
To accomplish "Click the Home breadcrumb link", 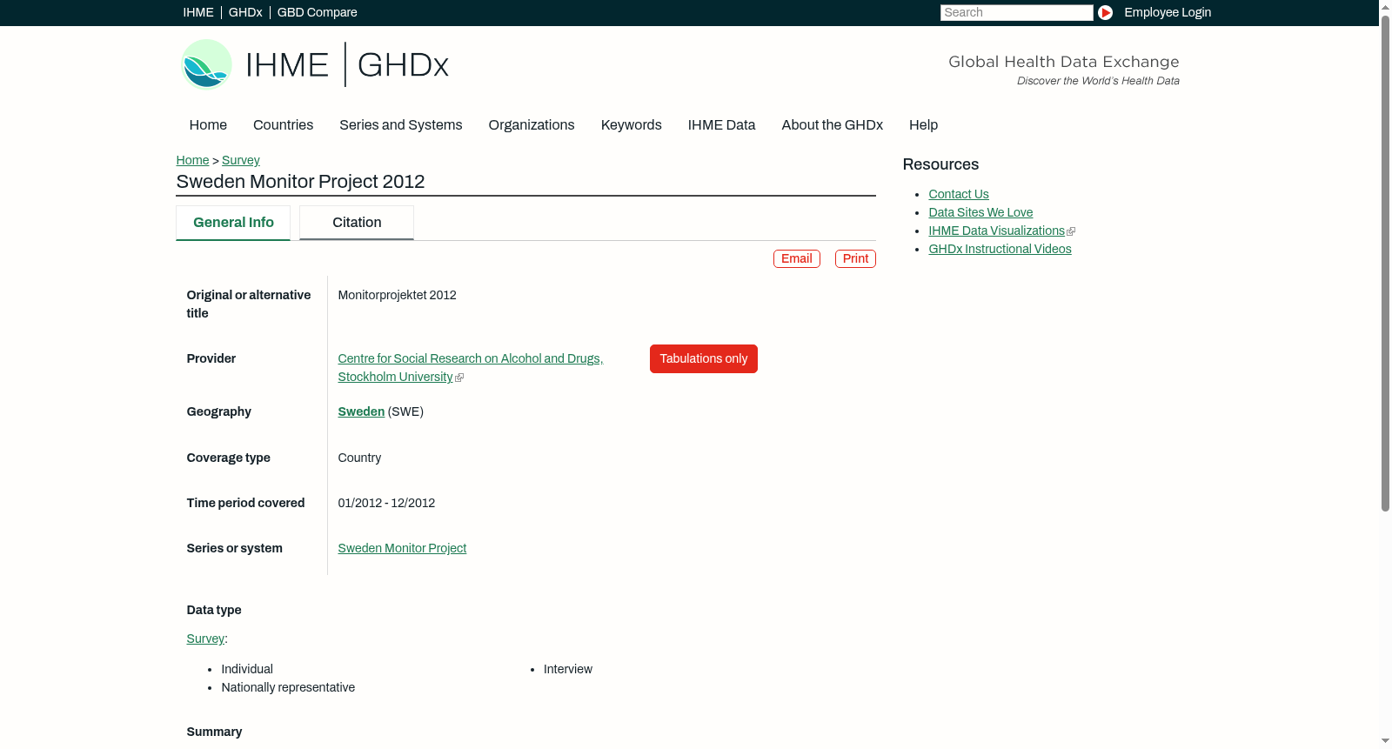I will click(x=192, y=160).
